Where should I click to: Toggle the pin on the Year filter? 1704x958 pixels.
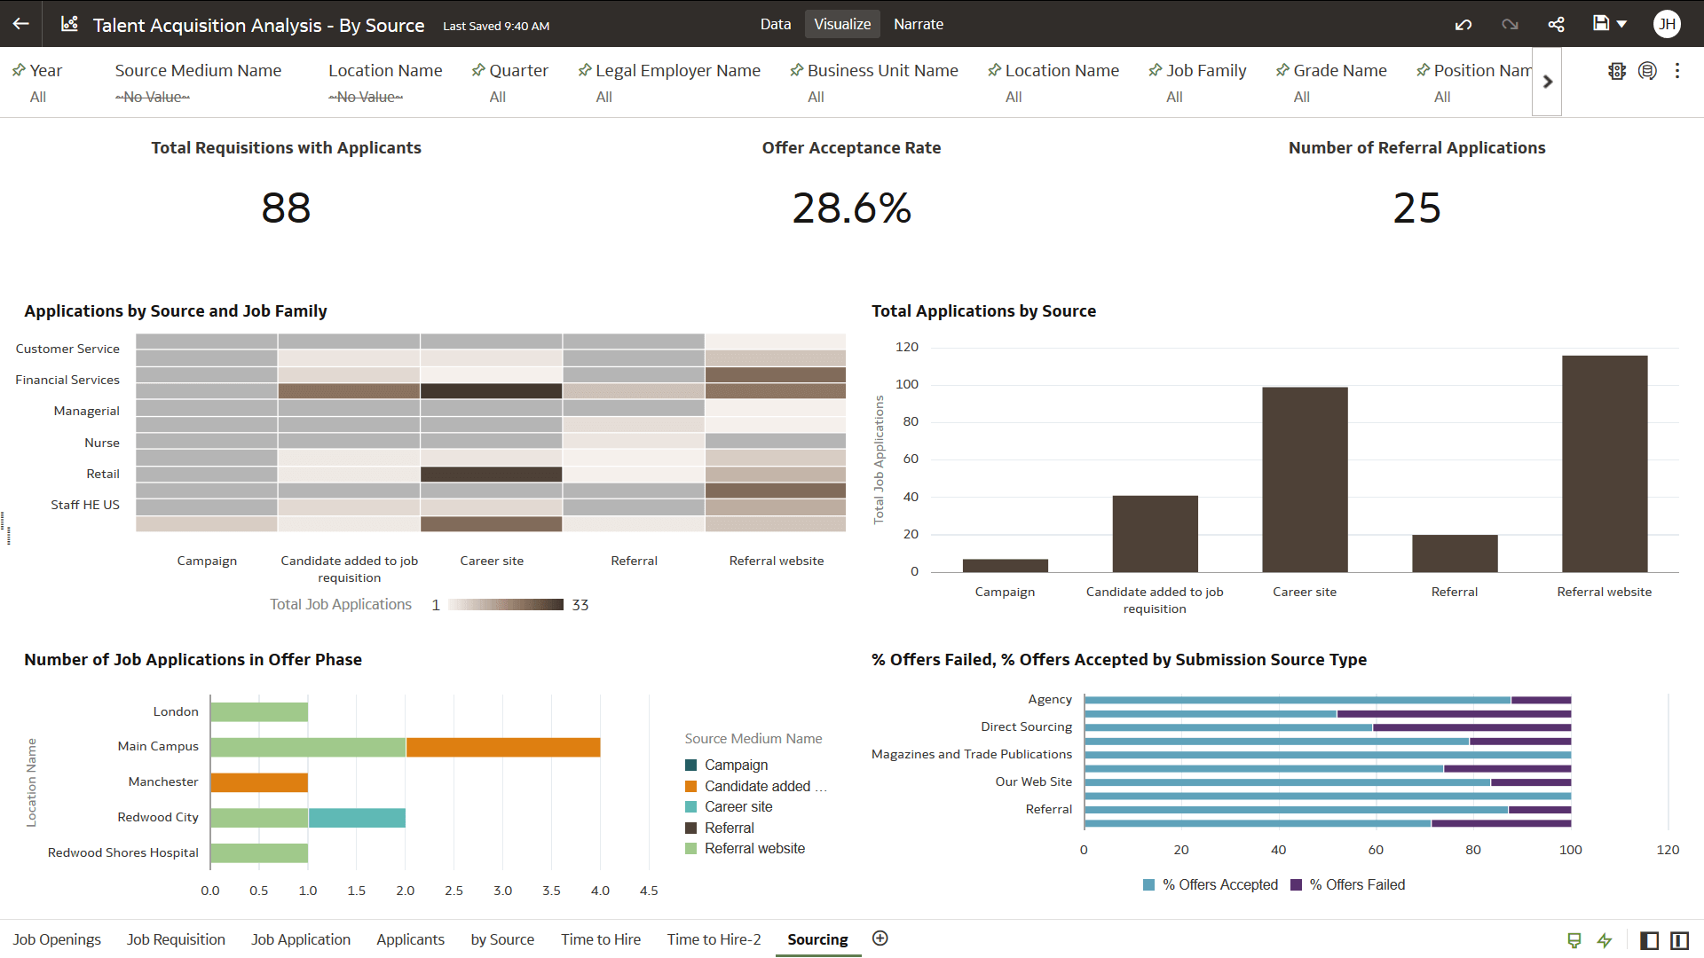19,70
